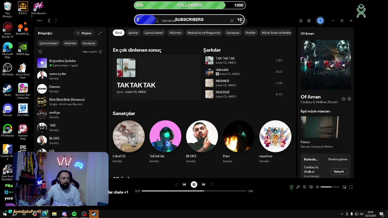
Task: Filter library by Albümler
Action: (x=70, y=43)
